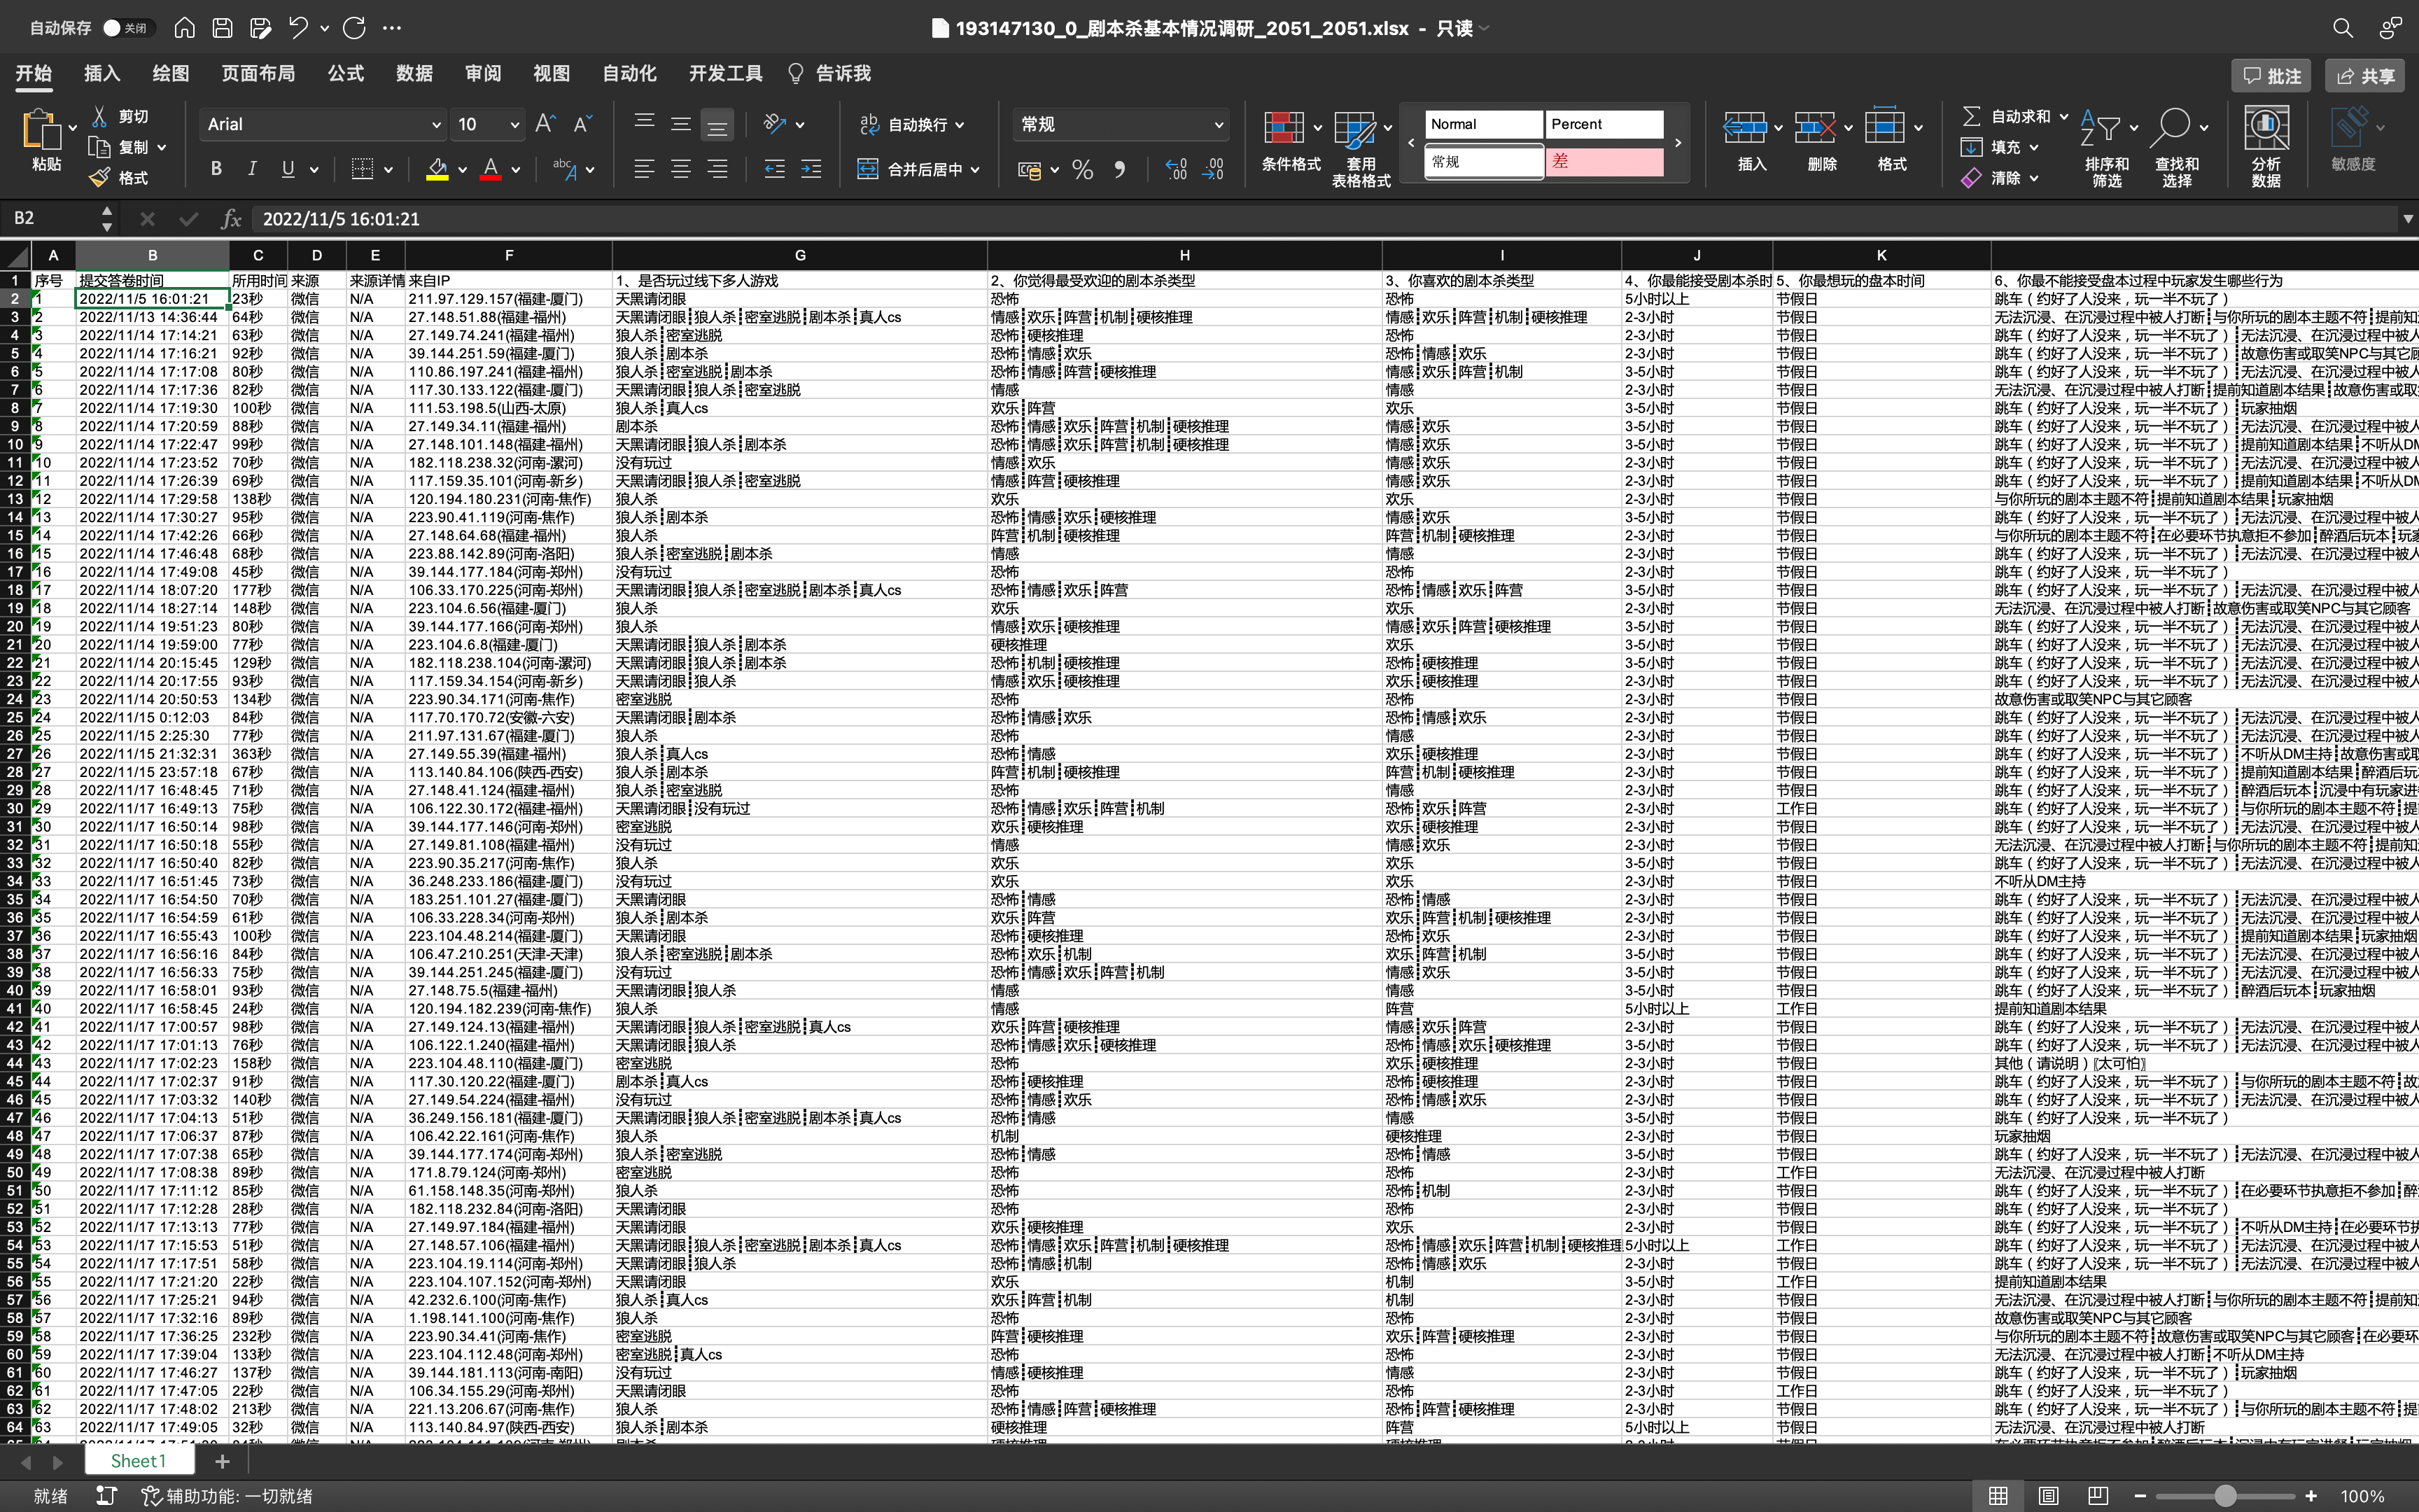Open the 开发工具 ribbon tab
2419x1512 pixels.
pos(726,74)
